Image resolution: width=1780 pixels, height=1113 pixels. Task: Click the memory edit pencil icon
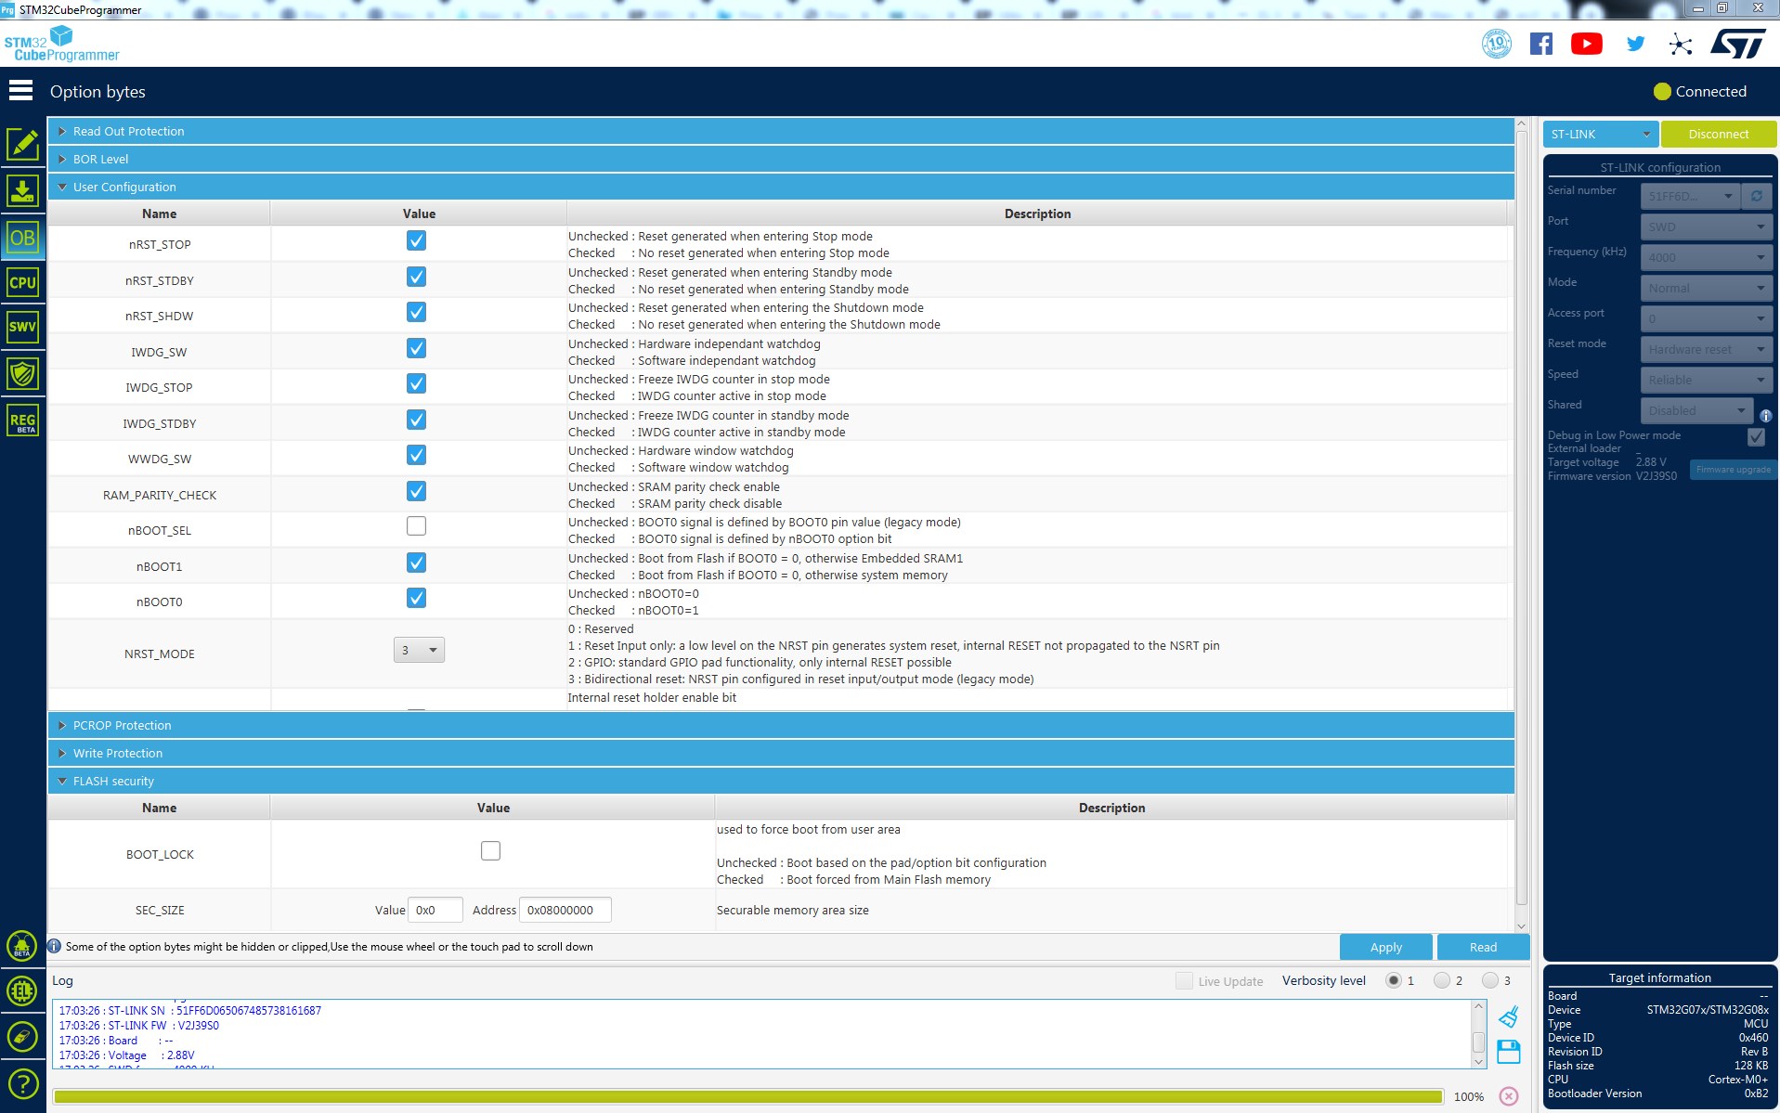22,145
